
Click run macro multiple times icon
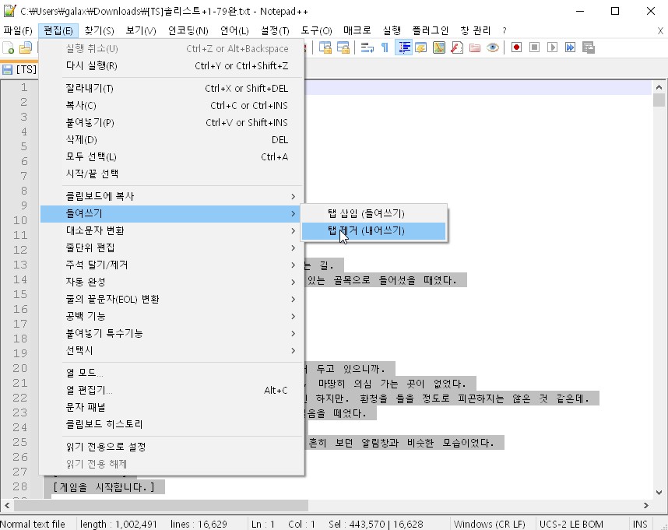tap(570, 47)
